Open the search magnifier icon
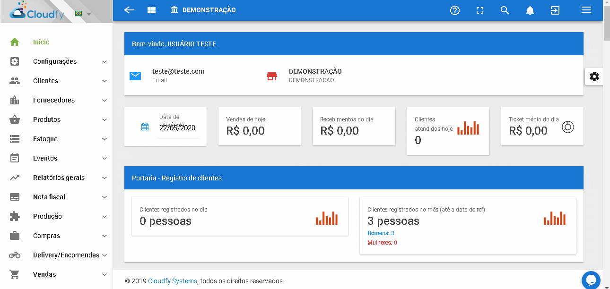The image size is (610, 289). click(x=505, y=10)
